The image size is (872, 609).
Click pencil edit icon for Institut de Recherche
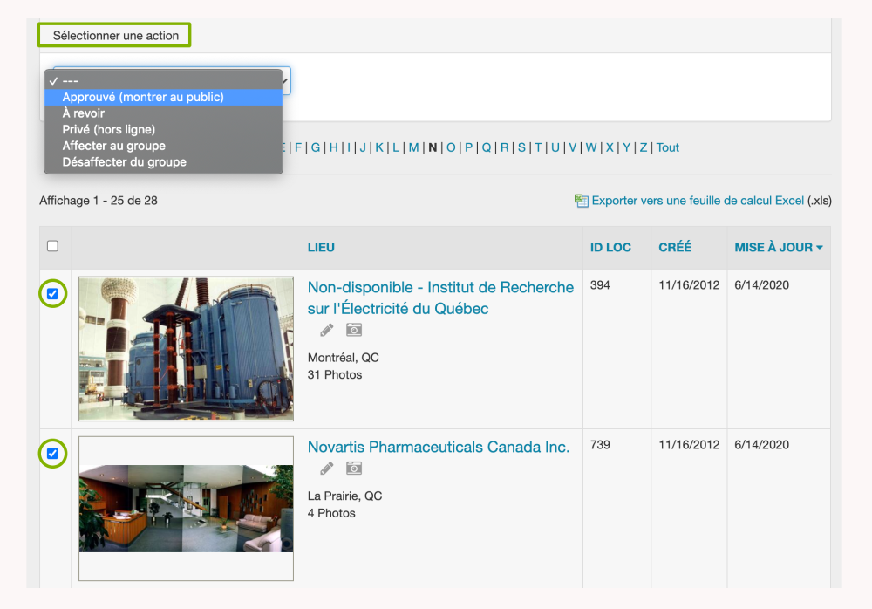pos(327,330)
